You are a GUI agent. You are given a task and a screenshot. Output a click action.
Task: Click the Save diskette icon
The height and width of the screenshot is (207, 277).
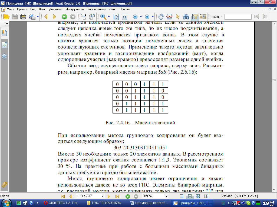click(x=15, y=17)
